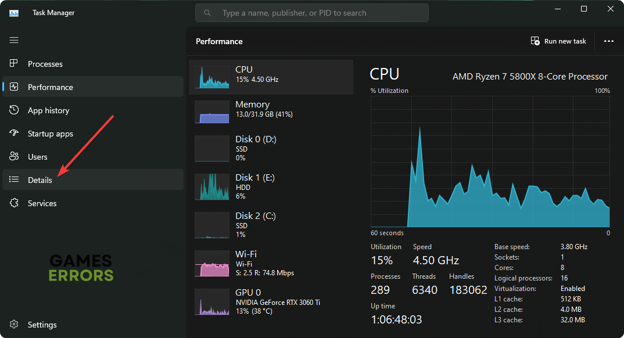Image resolution: width=624 pixels, height=338 pixels.
Task: Open the more options ellipsis menu
Action: tap(608, 41)
